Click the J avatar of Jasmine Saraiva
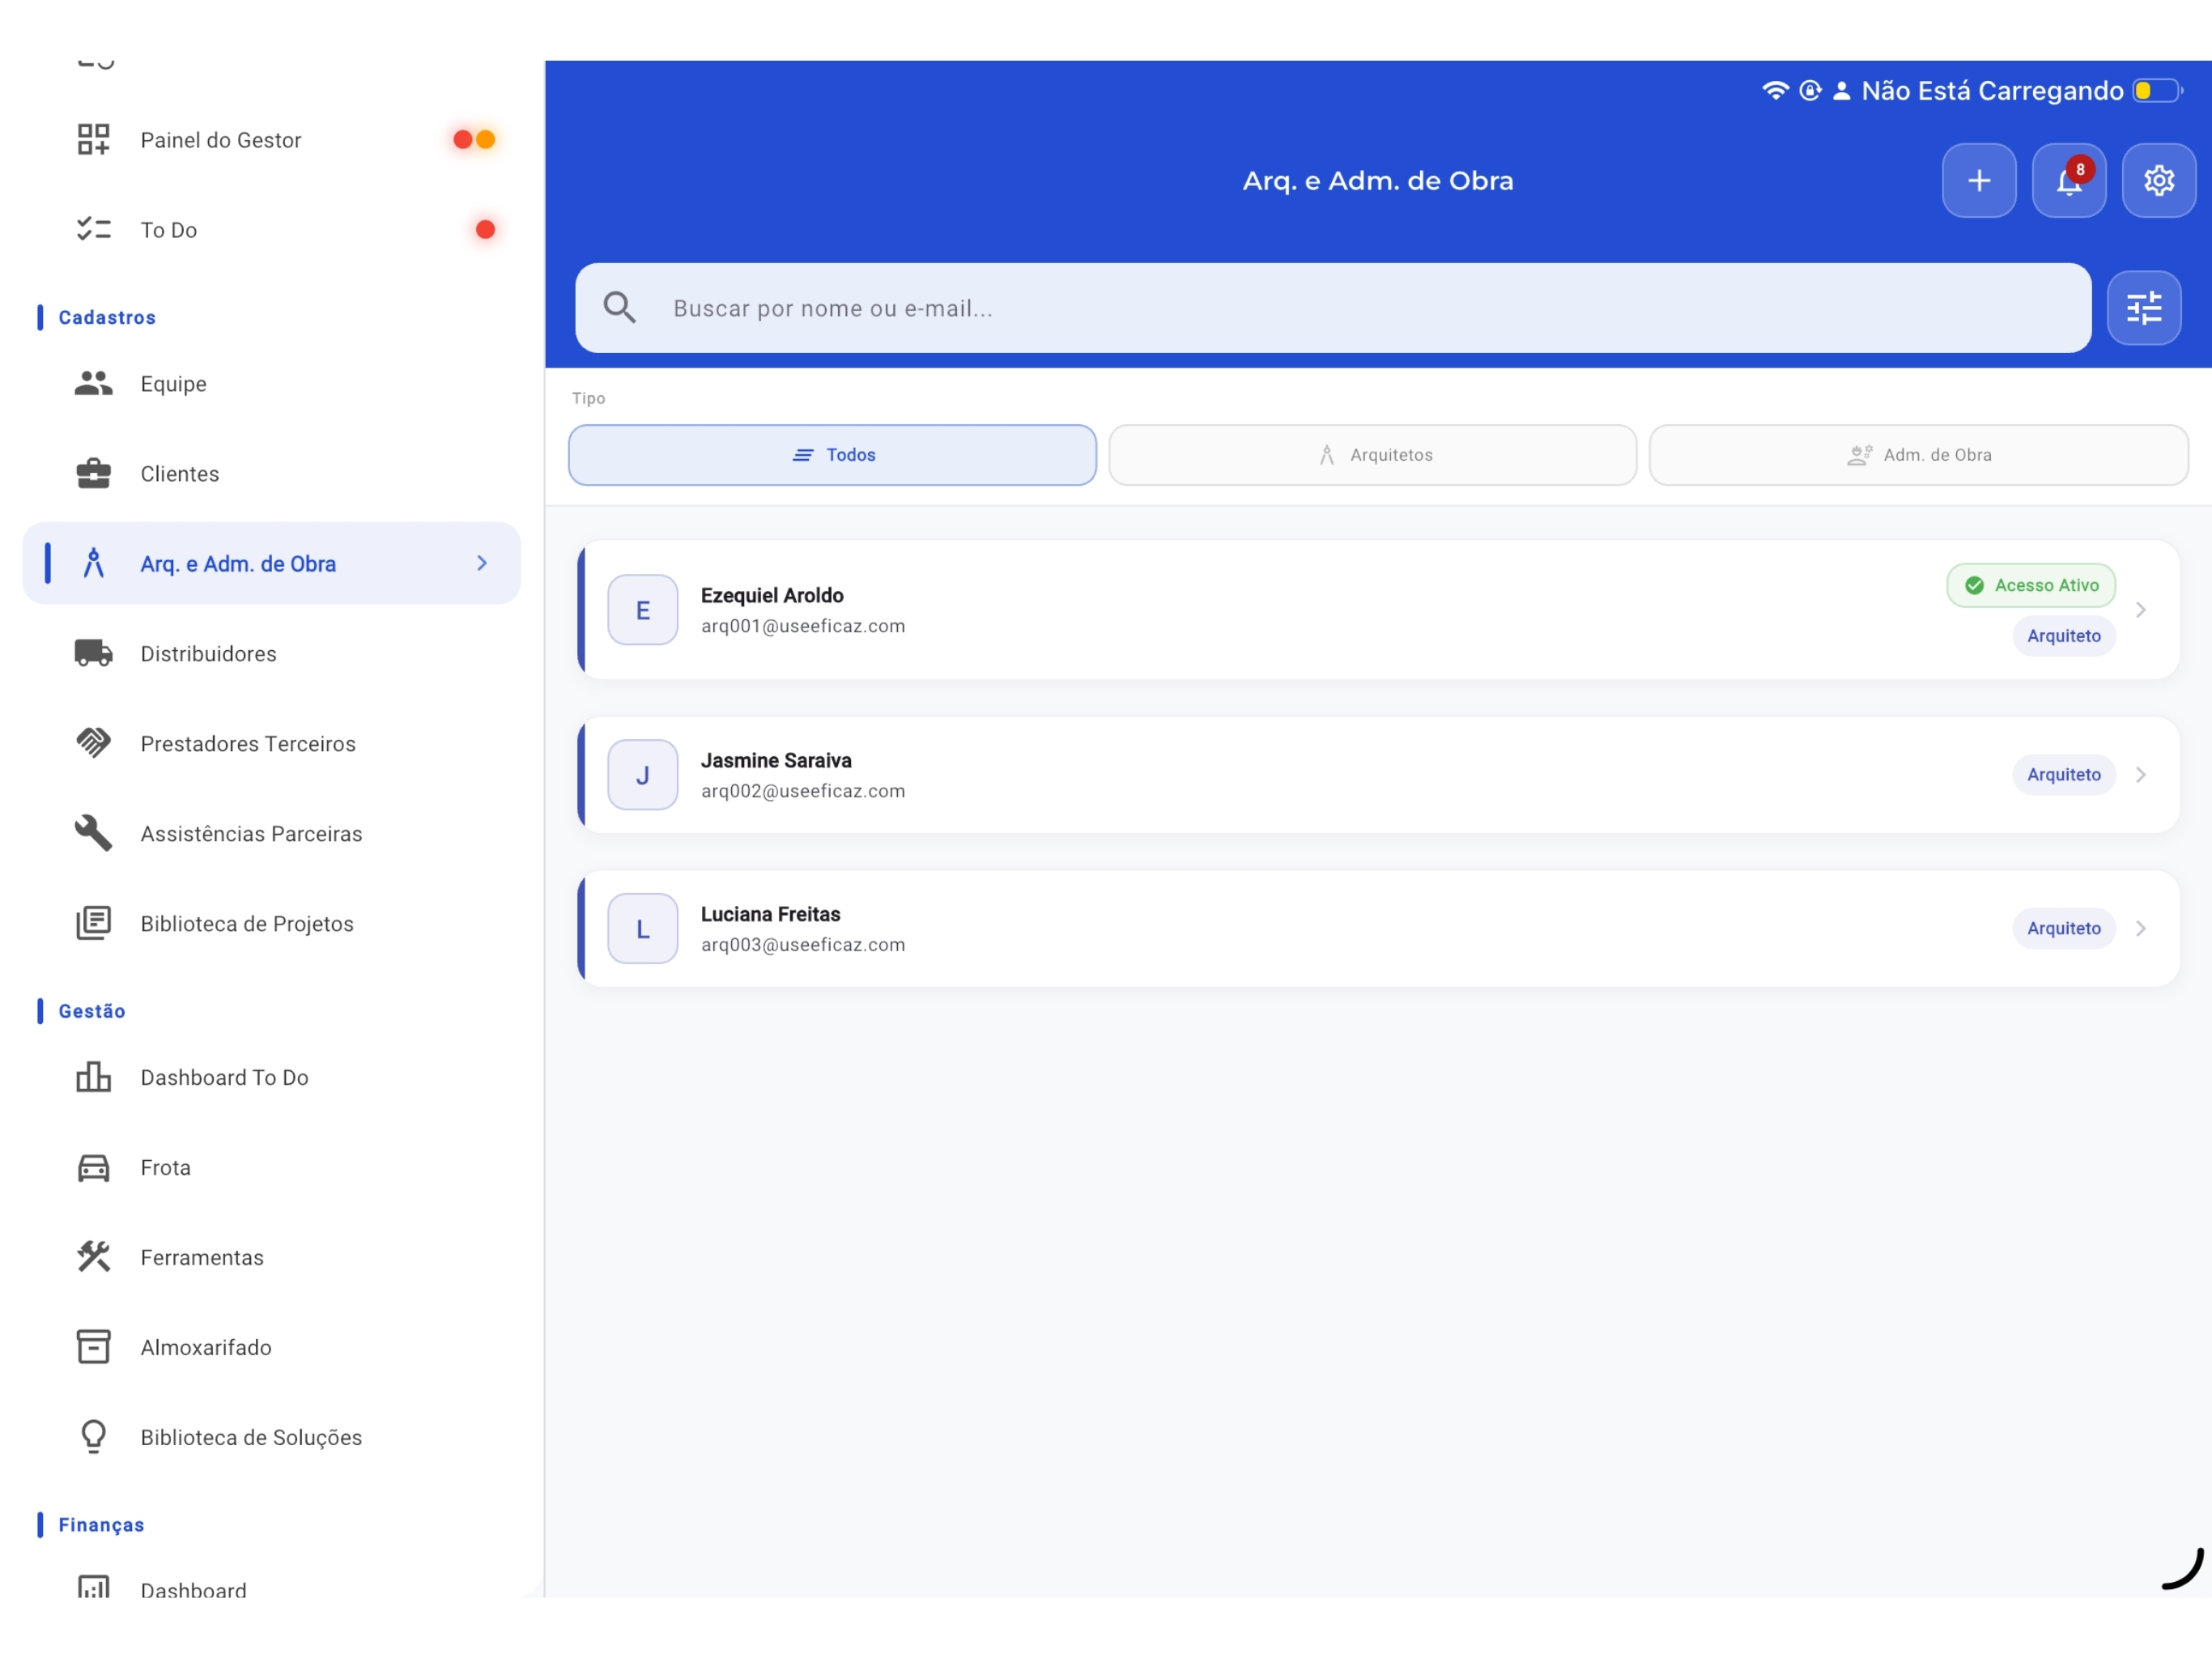This screenshot has height=1658, width=2212. [x=643, y=775]
